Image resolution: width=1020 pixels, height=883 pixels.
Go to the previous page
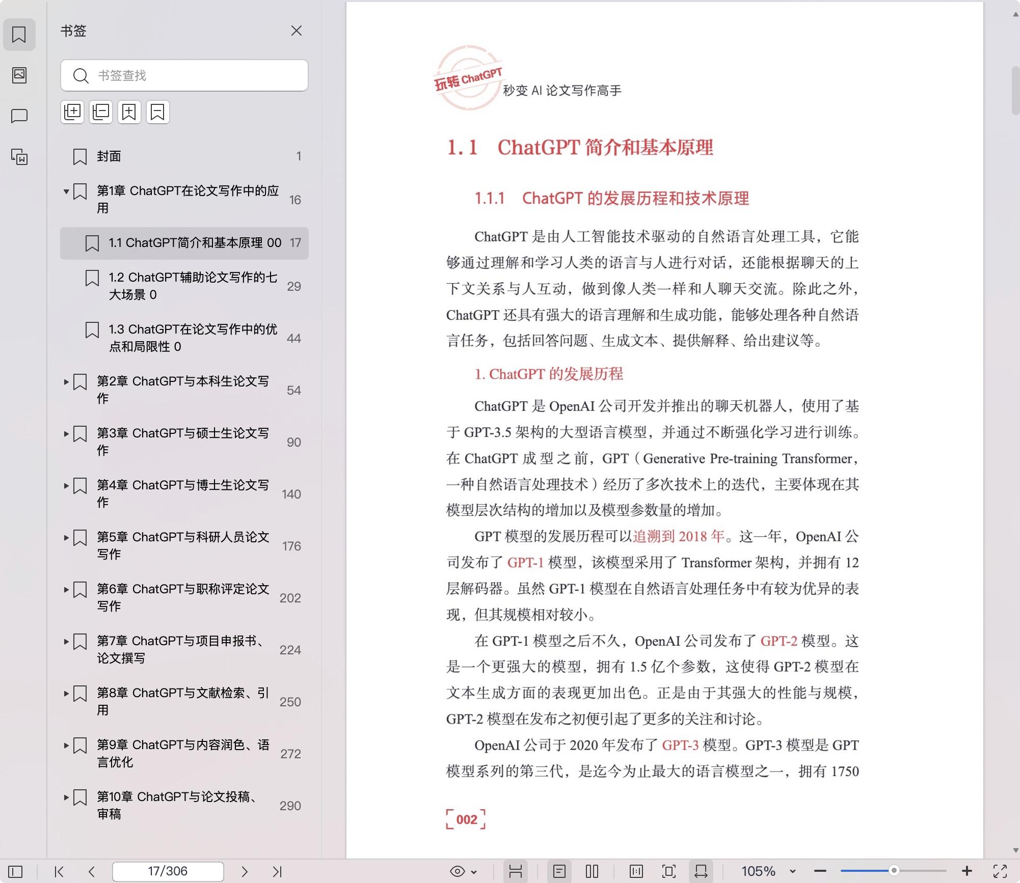(x=92, y=871)
